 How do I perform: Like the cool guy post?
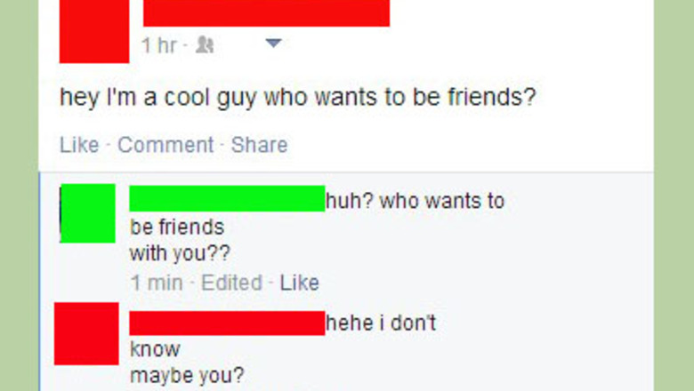[x=79, y=145]
